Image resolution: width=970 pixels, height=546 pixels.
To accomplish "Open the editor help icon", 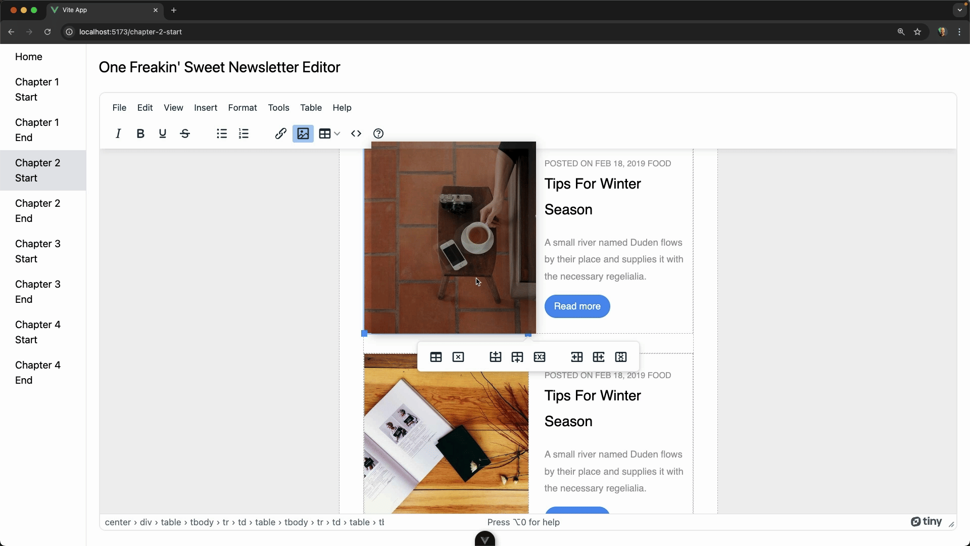I will (378, 133).
